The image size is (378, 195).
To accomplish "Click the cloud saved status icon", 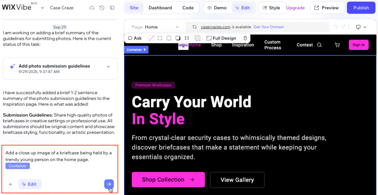I will point(92,8).
